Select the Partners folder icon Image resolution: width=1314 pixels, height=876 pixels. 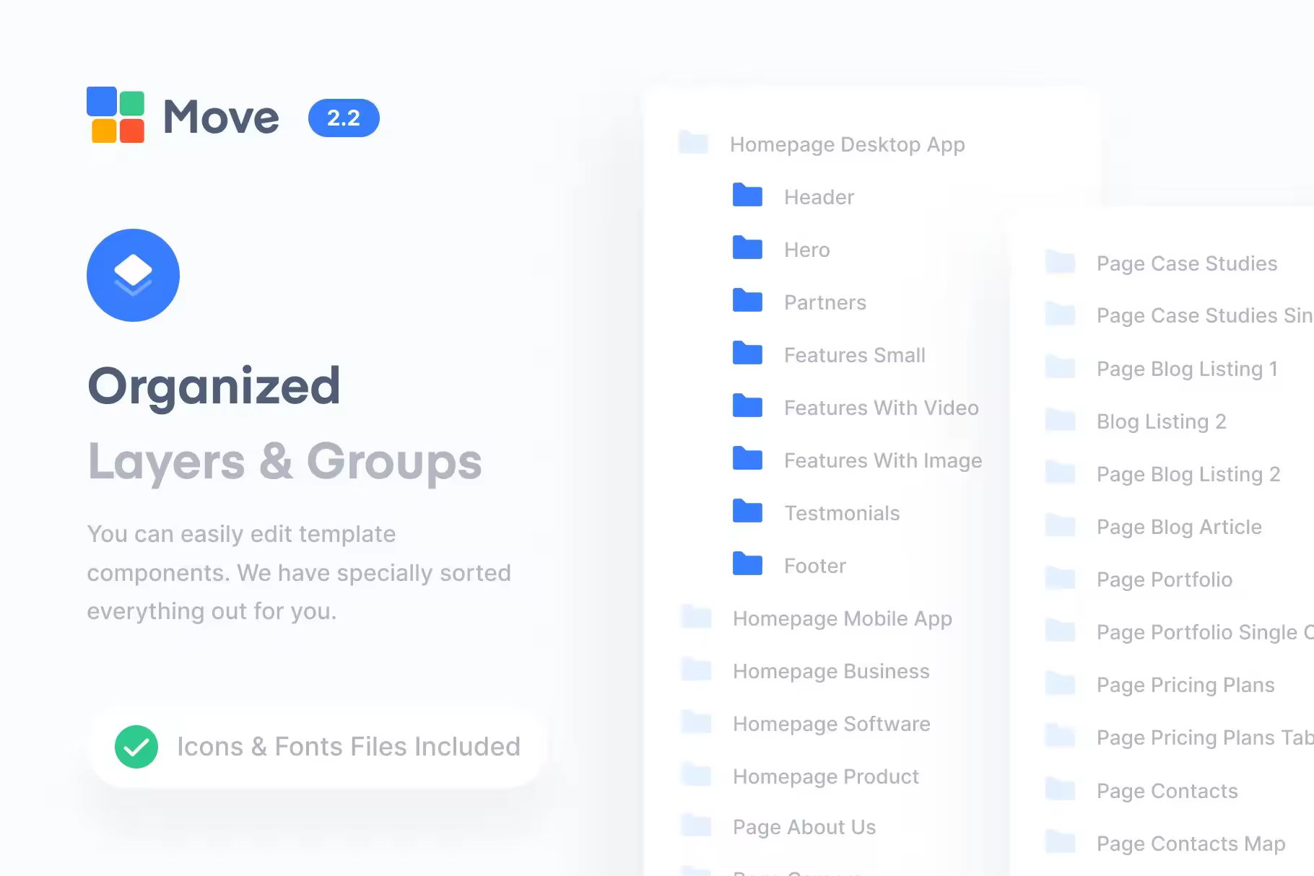click(747, 301)
